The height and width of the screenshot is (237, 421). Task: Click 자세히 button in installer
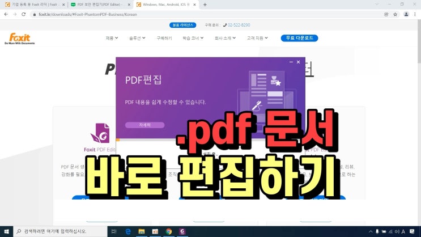pos(144,125)
